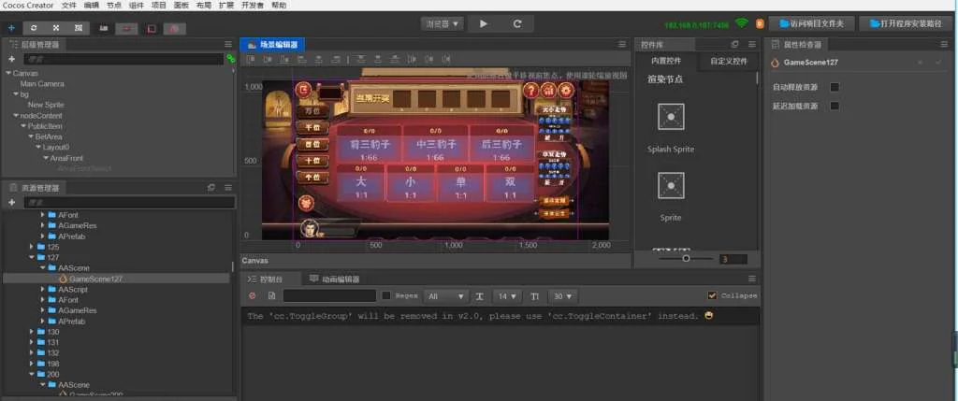The height and width of the screenshot is (401, 958).
Task: Open the console panel hamburger menu
Action: [752, 279]
